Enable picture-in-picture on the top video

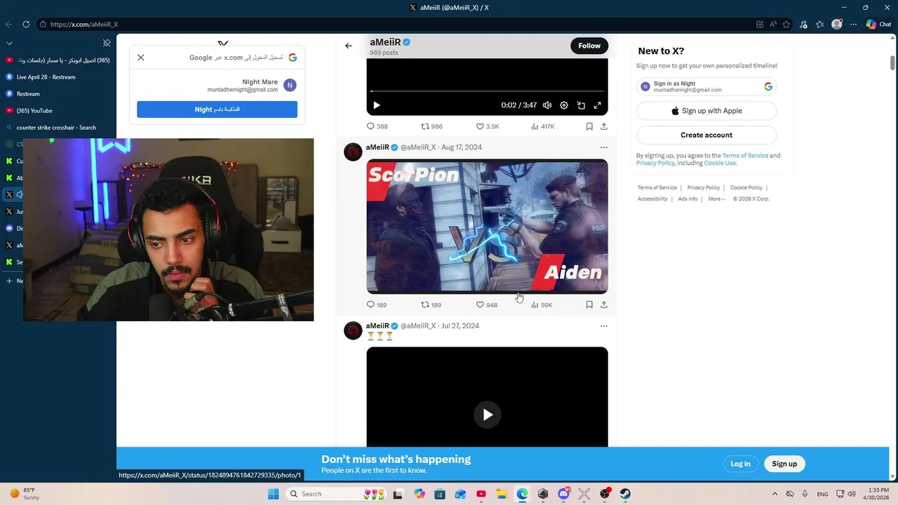click(x=581, y=105)
